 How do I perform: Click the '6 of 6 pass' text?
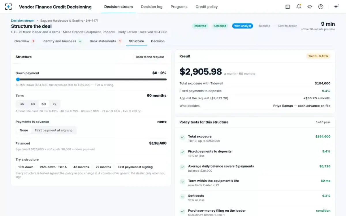[323, 122]
